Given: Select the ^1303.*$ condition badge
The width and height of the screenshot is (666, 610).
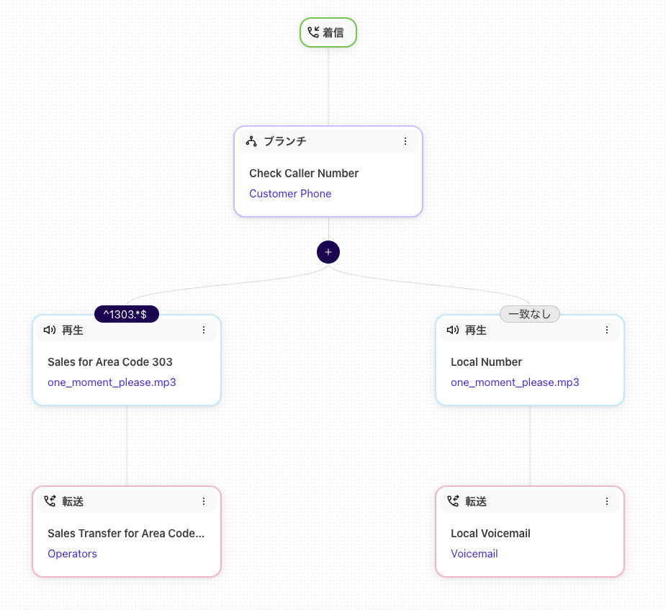Looking at the screenshot, I should click(127, 314).
